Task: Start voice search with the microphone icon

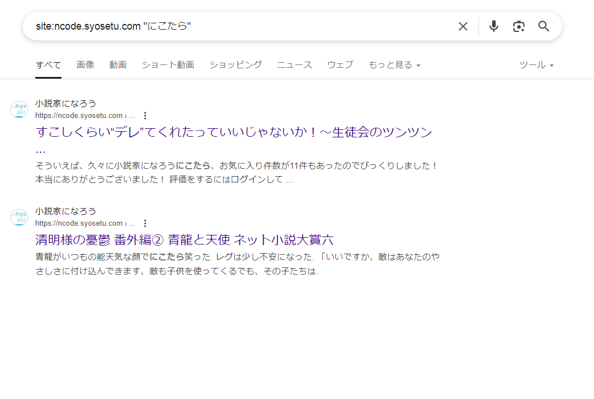Action: (x=494, y=26)
